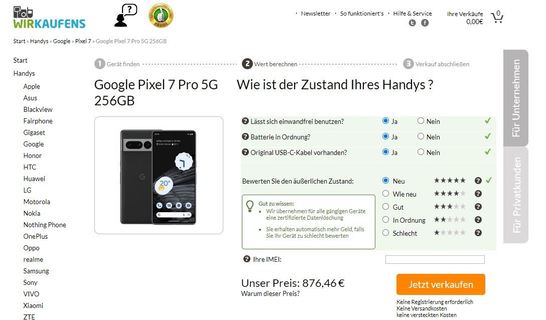Click the WIRKAUFENS logo

point(49,18)
